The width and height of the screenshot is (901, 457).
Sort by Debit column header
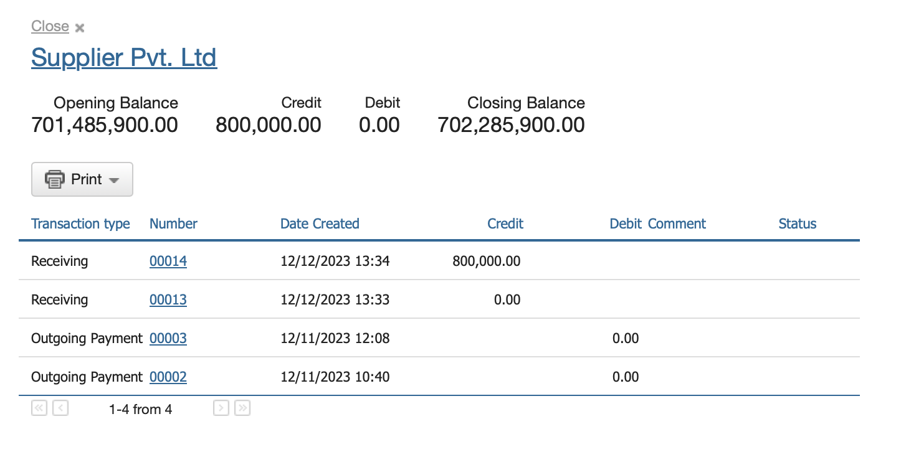point(626,224)
